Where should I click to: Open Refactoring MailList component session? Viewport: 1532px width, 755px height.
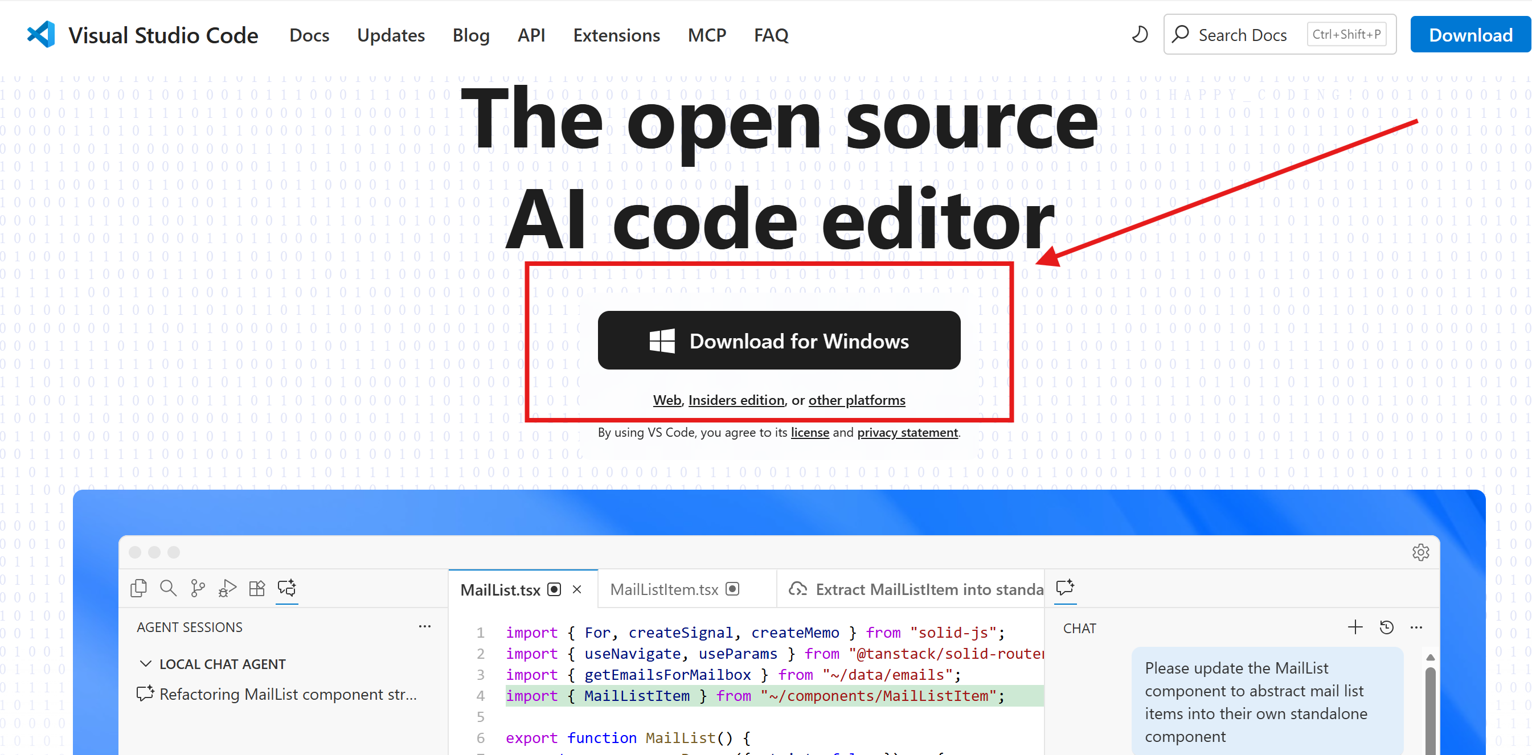pyautogui.click(x=277, y=695)
